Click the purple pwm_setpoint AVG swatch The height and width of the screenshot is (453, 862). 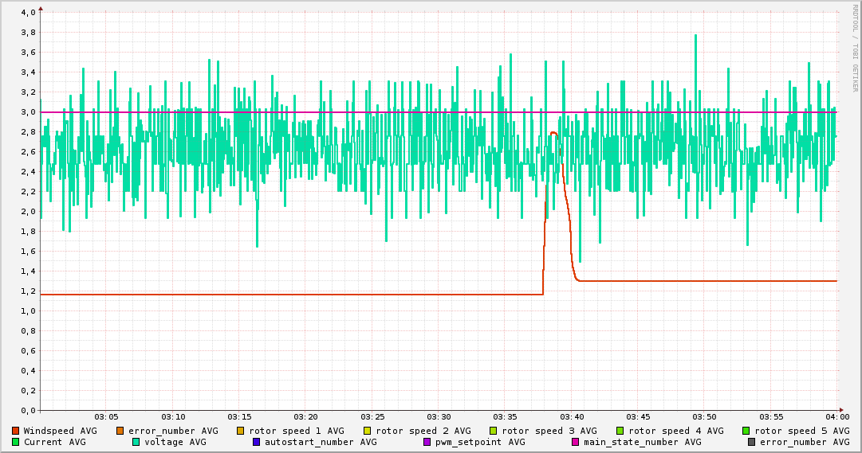click(427, 442)
